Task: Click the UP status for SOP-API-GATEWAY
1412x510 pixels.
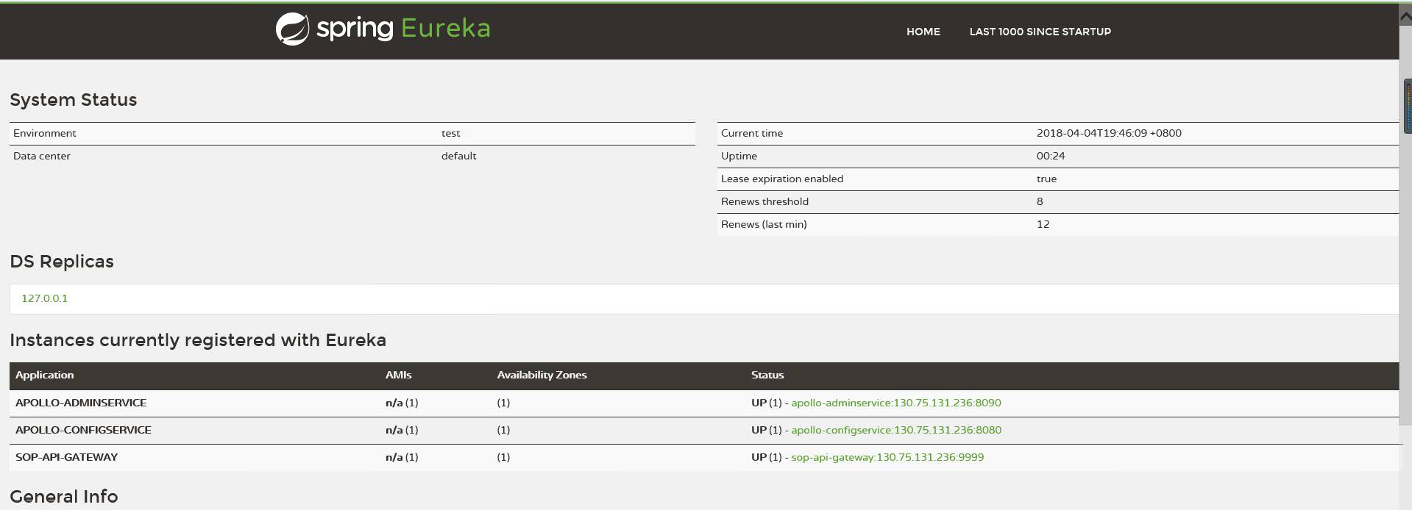Action: click(759, 457)
